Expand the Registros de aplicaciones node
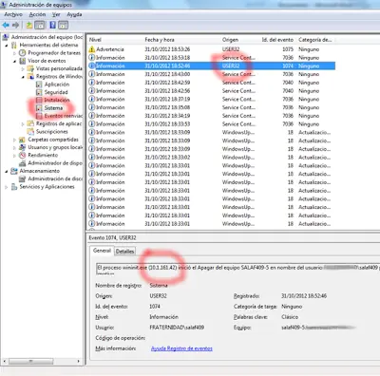Image resolution: width=380 pixels, height=376 pixels. coord(23,123)
